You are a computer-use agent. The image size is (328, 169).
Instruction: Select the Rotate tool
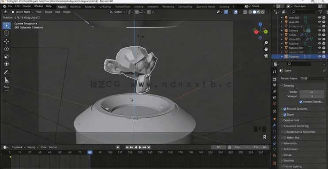coord(7,49)
